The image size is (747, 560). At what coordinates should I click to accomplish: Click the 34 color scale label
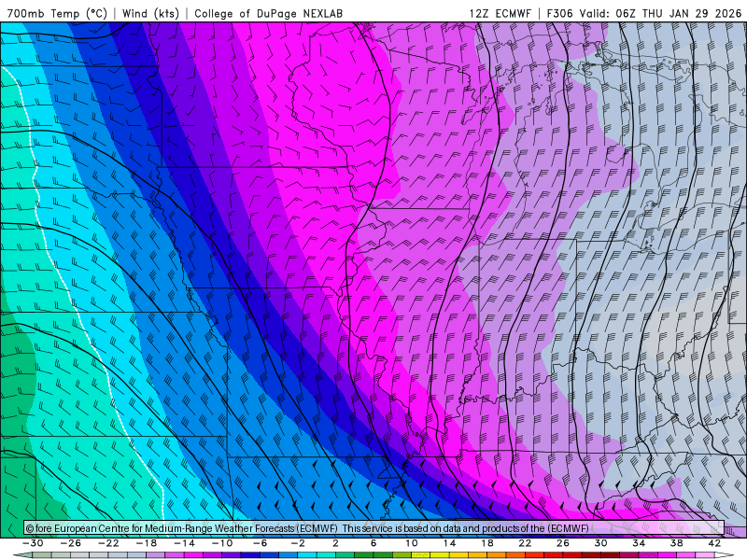click(639, 543)
